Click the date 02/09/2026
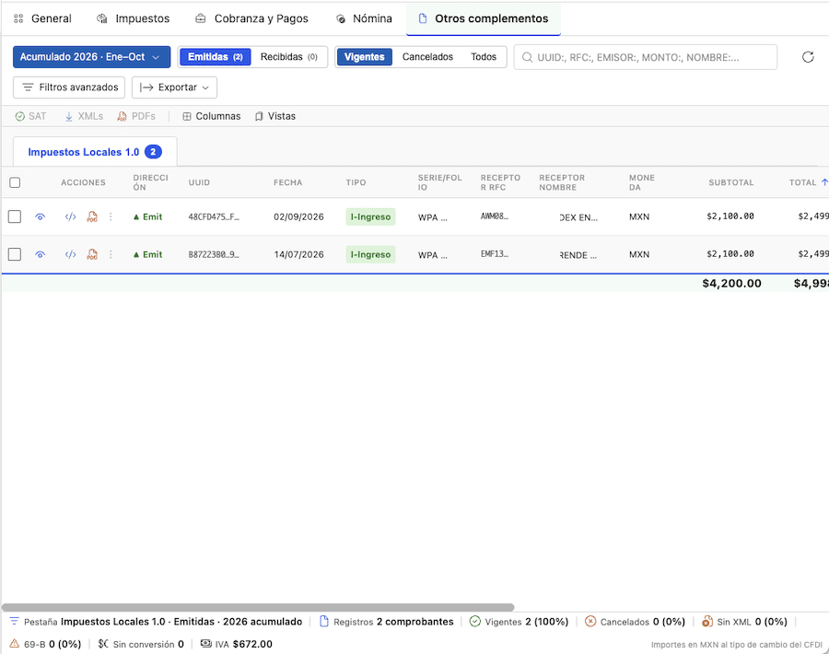The image size is (829, 654). pyautogui.click(x=298, y=216)
